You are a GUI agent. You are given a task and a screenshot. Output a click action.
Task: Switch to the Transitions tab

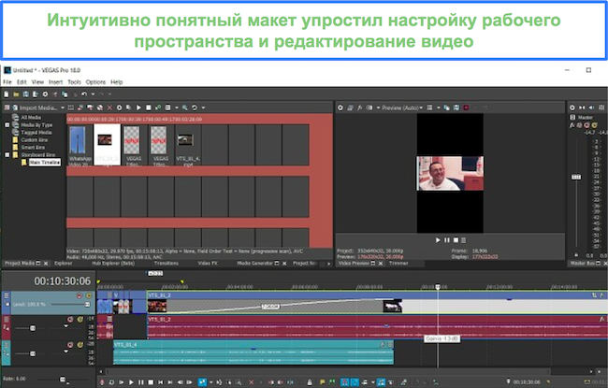point(166,264)
